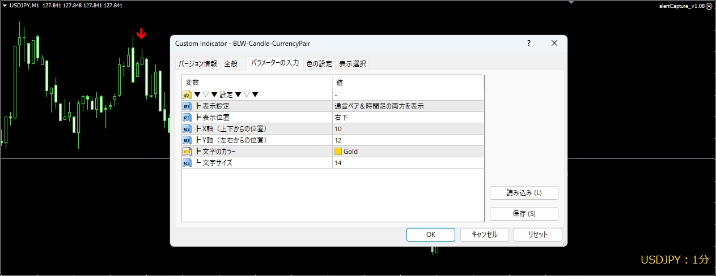Open the 表示位置 value showing 右下

pos(408,118)
